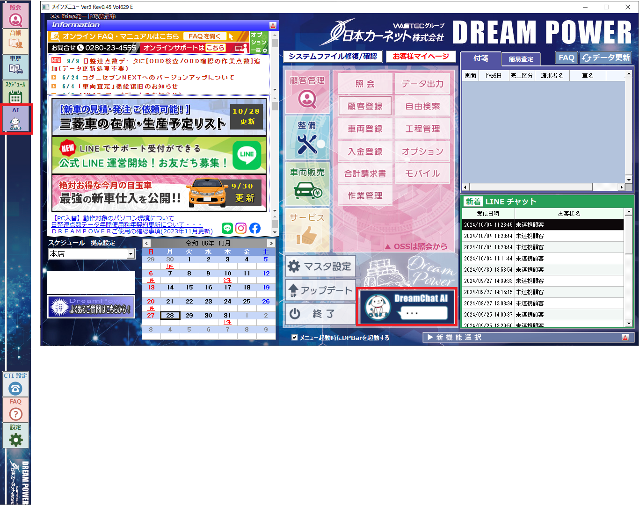Image resolution: width=639 pixels, height=505 pixels.
Task: Collapse the Information panel with its red triangle
Action: point(273,25)
